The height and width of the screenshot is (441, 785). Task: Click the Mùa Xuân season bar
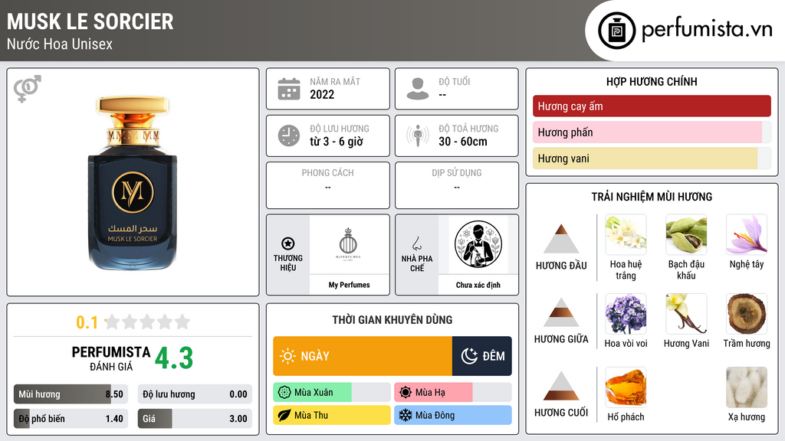331,393
